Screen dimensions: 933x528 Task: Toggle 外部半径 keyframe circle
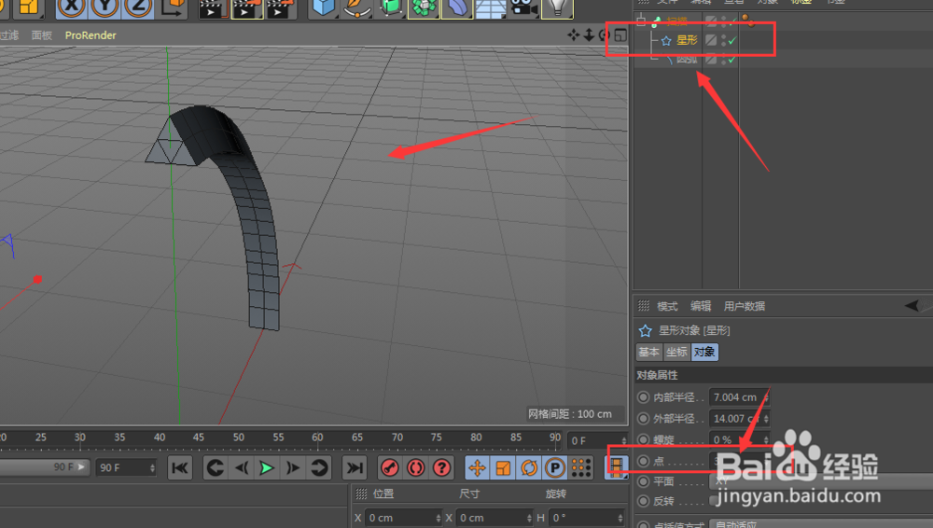pos(643,419)
